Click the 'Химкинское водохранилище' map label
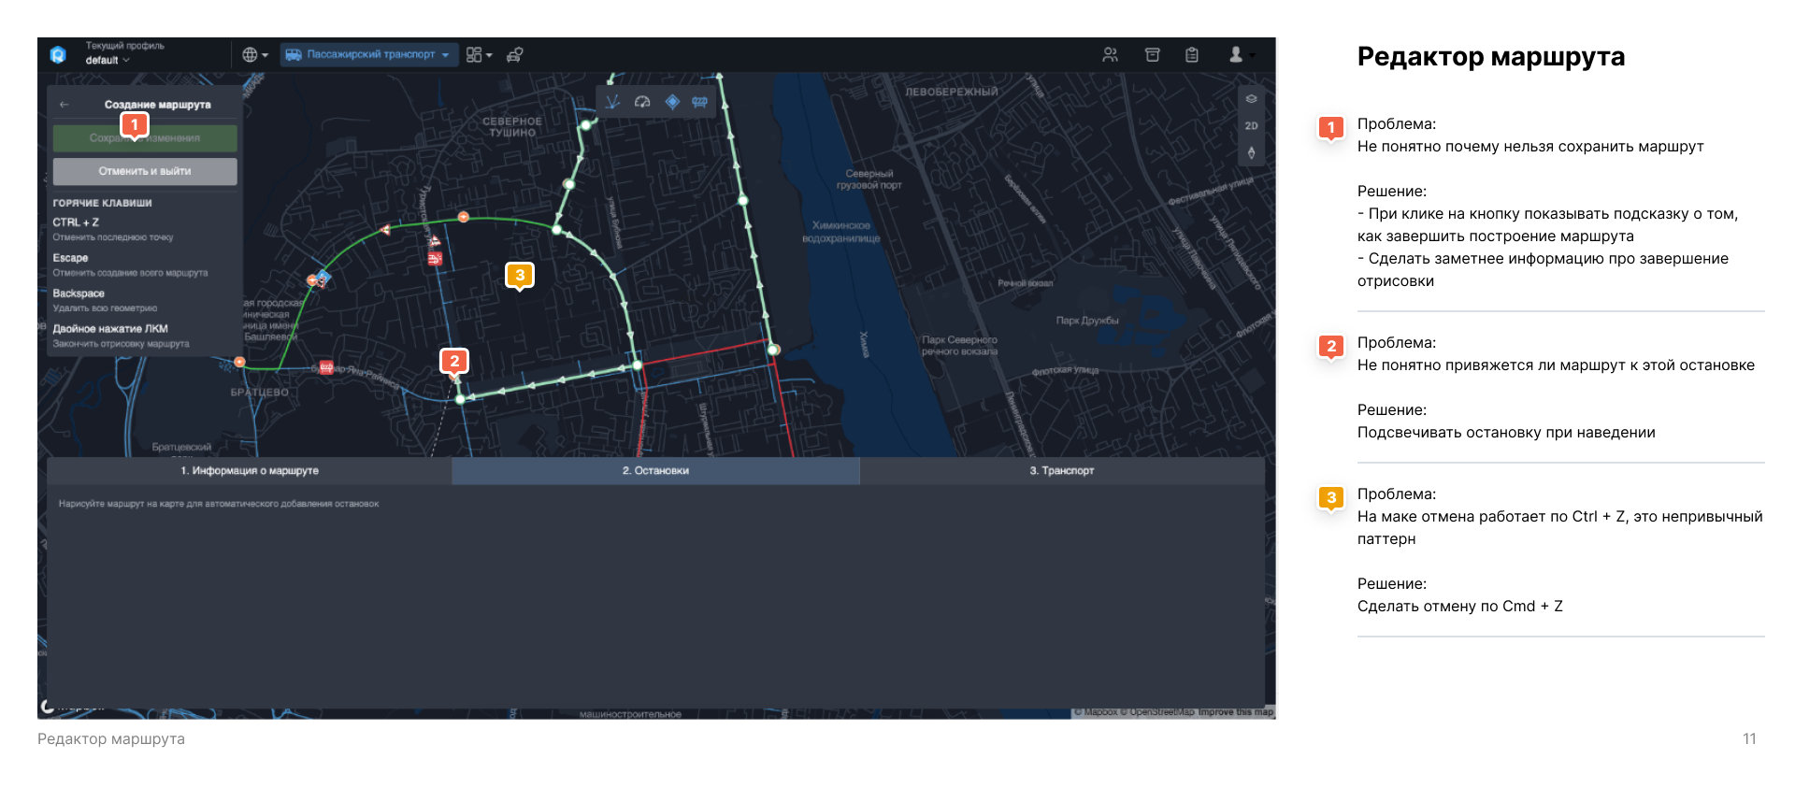The width and height of the screenshot is (1795, 787). pyautogui.click(x=840, y=232)
